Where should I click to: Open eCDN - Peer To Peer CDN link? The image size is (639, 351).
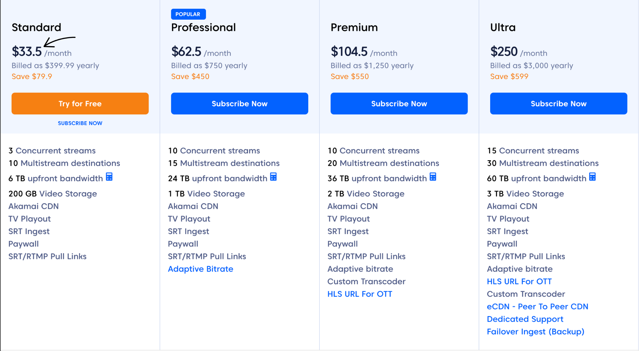click(x=537, y=306)
